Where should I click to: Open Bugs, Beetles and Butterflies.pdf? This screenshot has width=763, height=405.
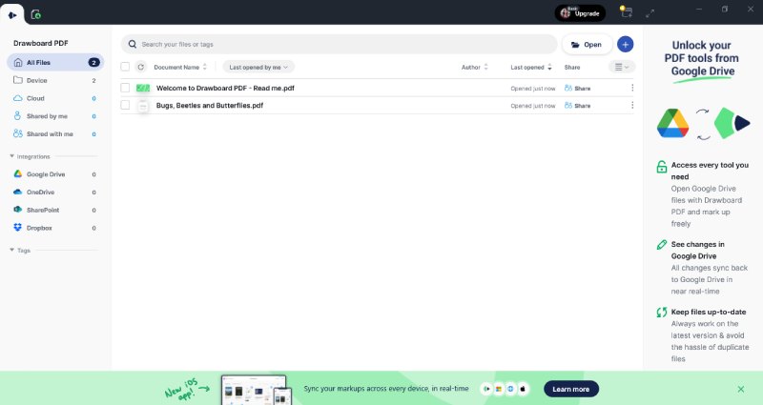tap(210, 105)
